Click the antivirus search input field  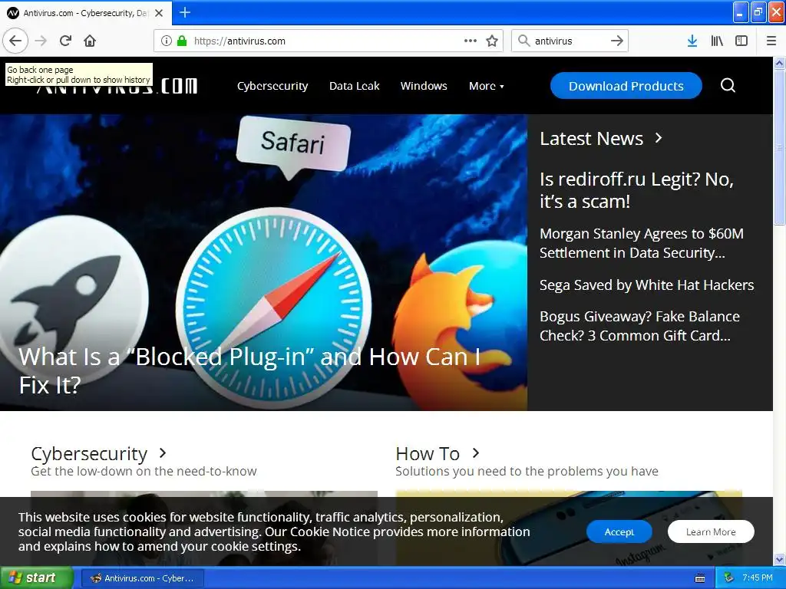click(x=569, y=41)
